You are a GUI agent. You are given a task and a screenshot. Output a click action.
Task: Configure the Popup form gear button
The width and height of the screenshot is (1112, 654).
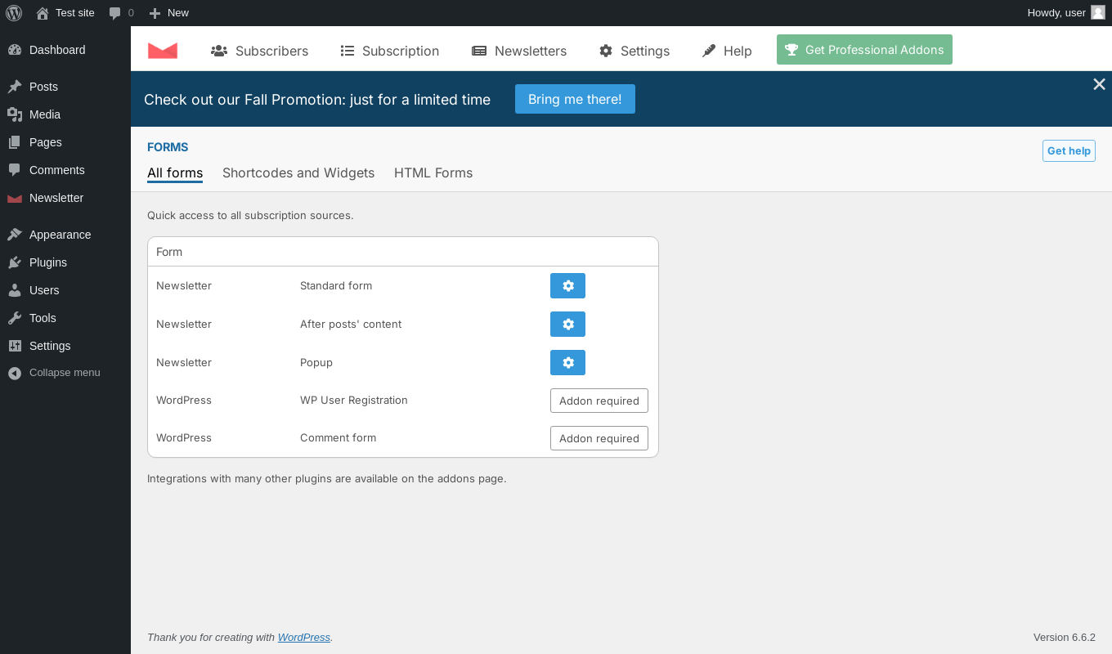click(567, 362)
